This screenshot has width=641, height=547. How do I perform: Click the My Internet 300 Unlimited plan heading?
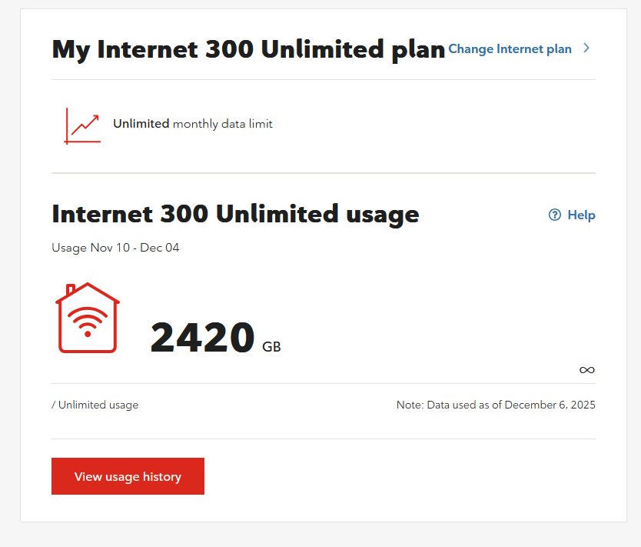pyautogui.click(x=248, y=49)
